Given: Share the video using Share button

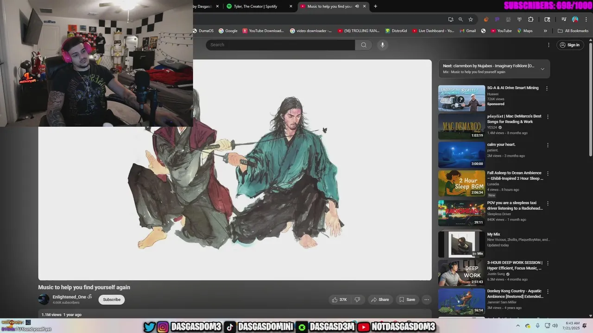Looking at the screenshot, I should [x=379, y=300].
